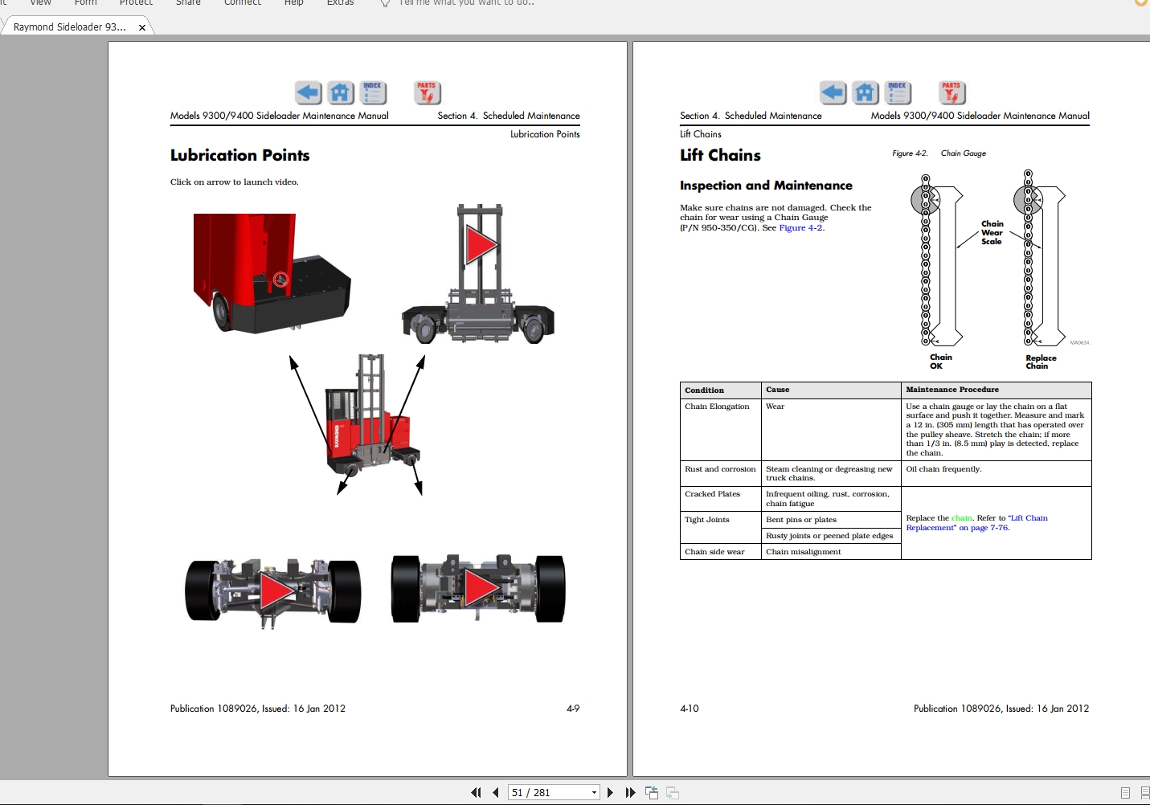Open the Help menu
The height and width of the screenshot is (805, 1150).
pos(294,3)
